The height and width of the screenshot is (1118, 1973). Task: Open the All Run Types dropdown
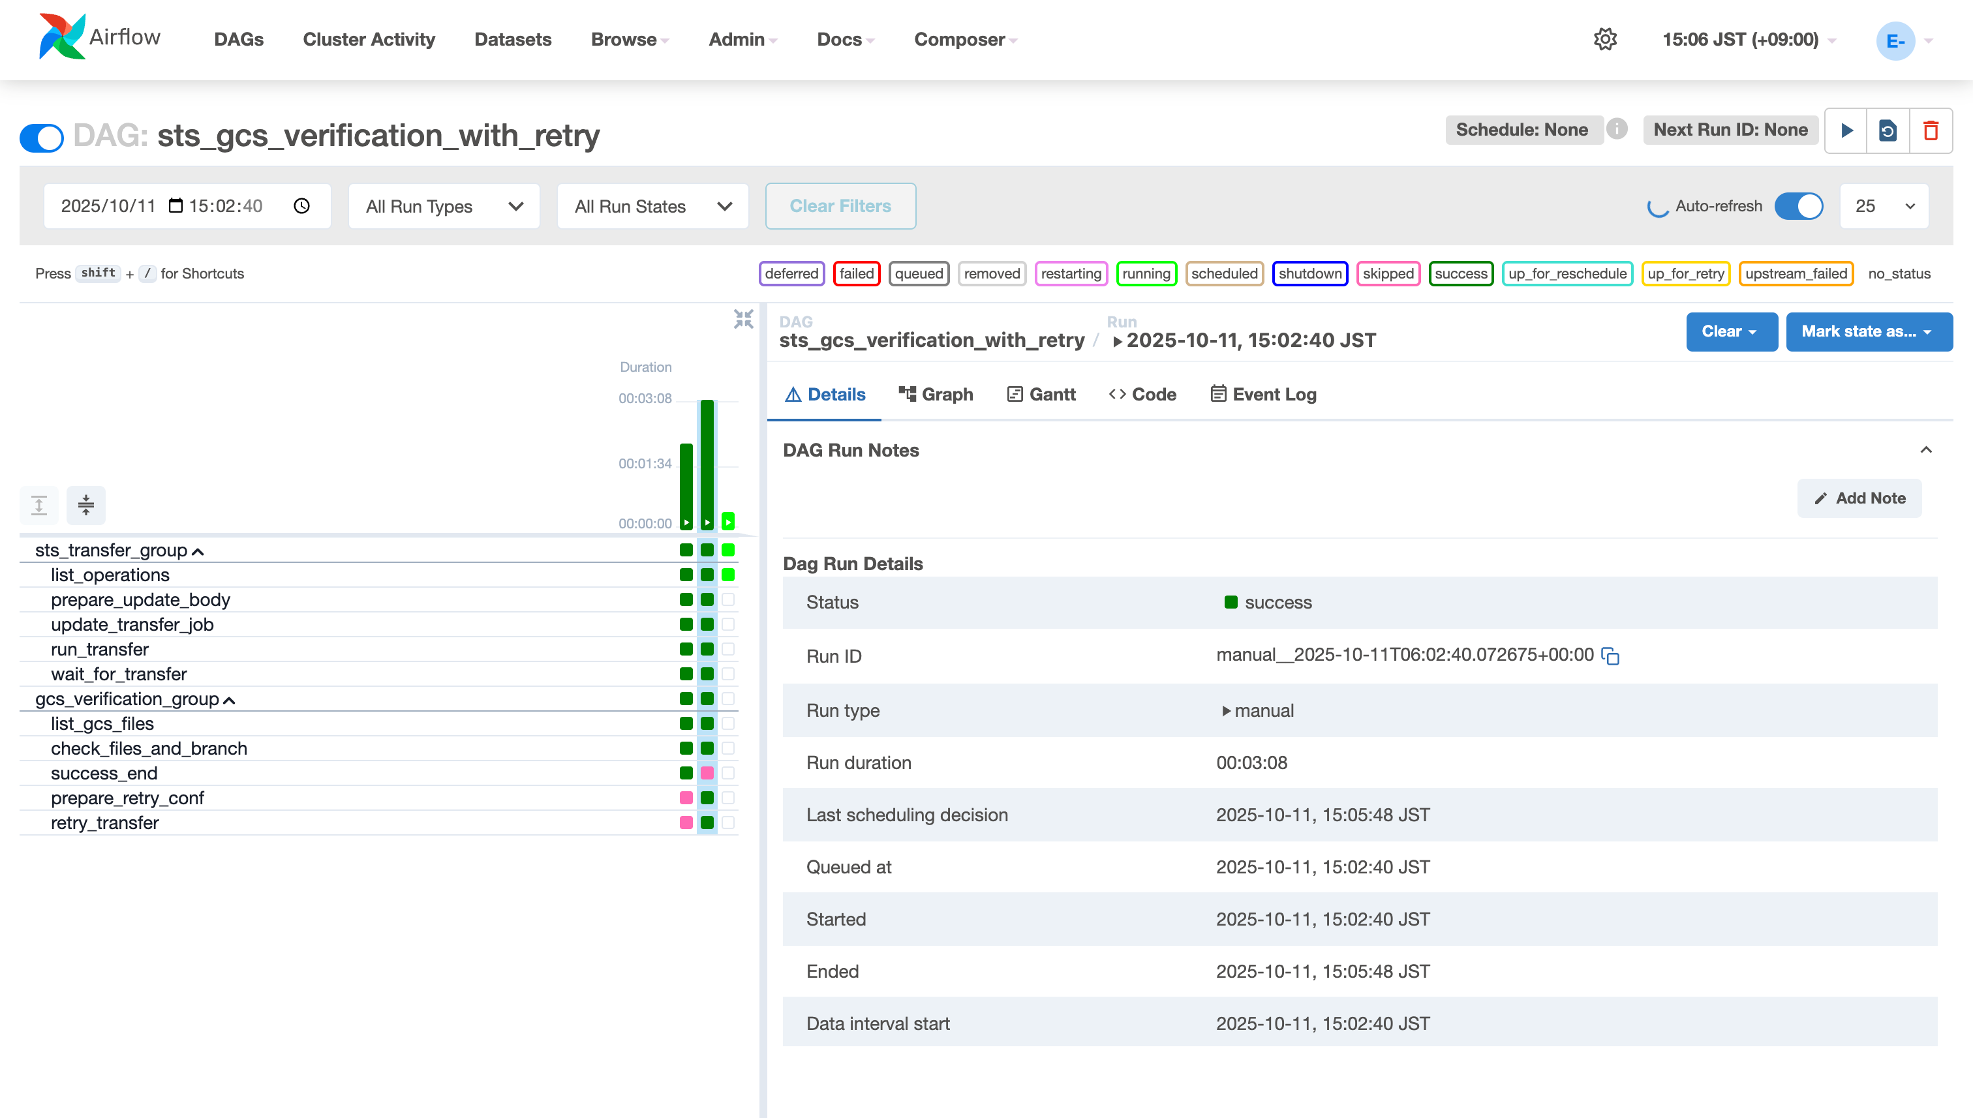tap(444, 205)
